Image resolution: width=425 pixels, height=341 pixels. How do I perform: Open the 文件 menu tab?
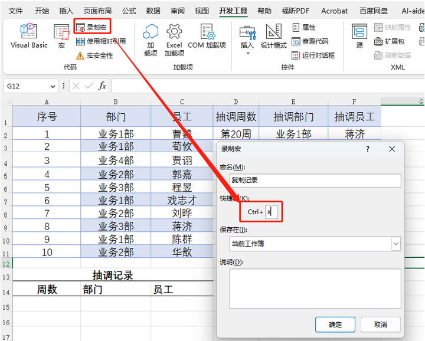[x=15, y=11]
